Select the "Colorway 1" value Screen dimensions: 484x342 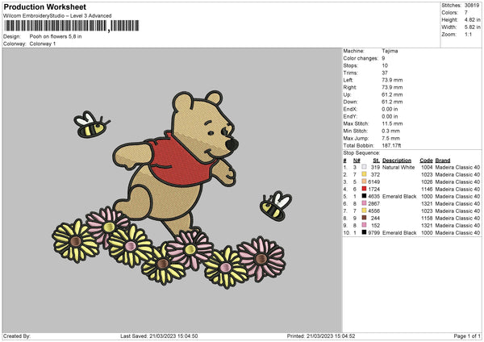click(x=43, y=44)
